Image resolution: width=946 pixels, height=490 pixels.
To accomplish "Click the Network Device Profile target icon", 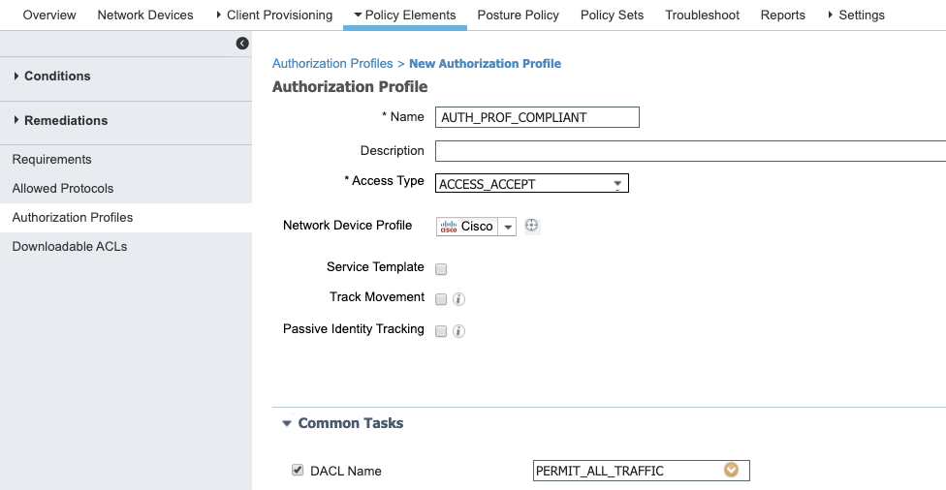I will tap(531, 226).
